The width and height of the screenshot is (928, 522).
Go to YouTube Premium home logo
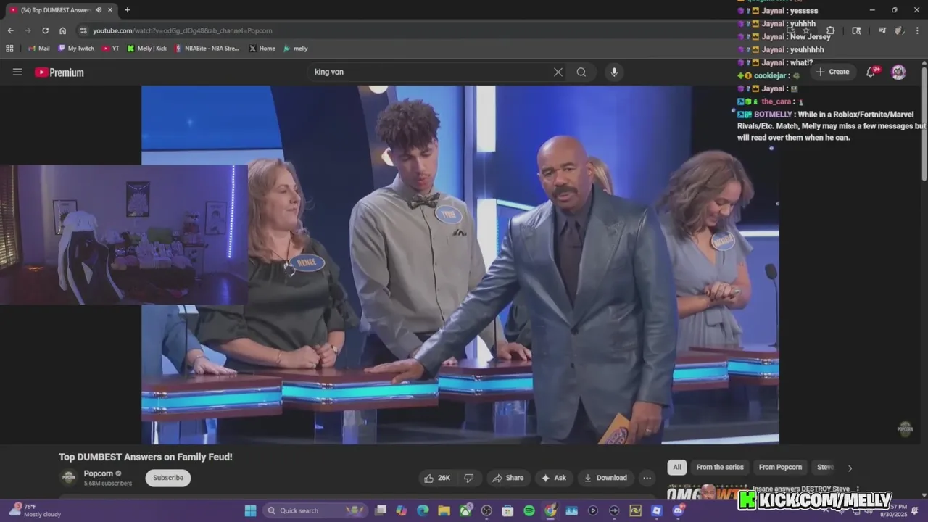(59, 72)
